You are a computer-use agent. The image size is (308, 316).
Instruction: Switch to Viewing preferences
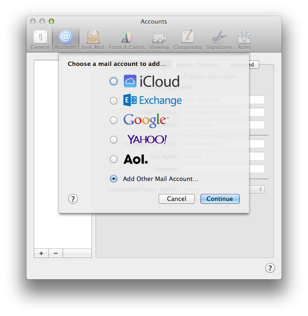[159, 39]
